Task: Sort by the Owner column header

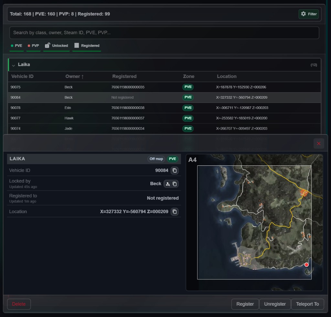Action: (74, 76)
